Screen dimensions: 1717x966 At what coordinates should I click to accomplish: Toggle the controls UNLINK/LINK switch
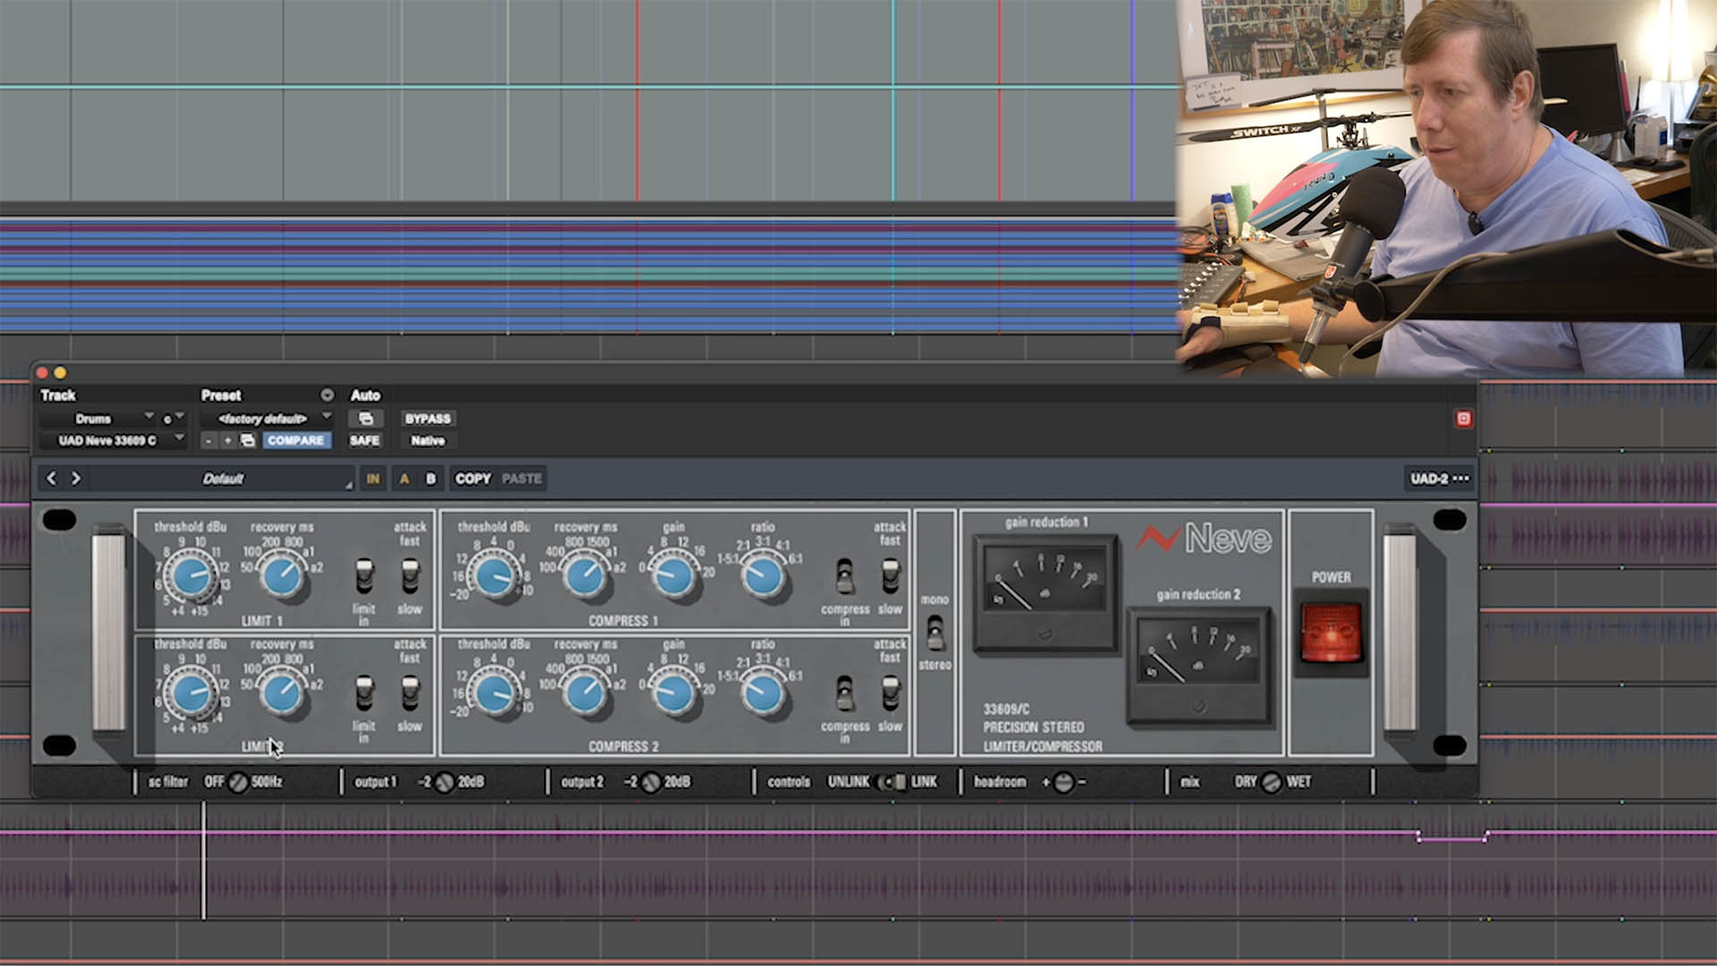[x=891, y=782]
